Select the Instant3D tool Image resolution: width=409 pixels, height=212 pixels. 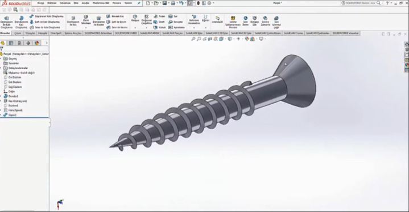point(217,20)
